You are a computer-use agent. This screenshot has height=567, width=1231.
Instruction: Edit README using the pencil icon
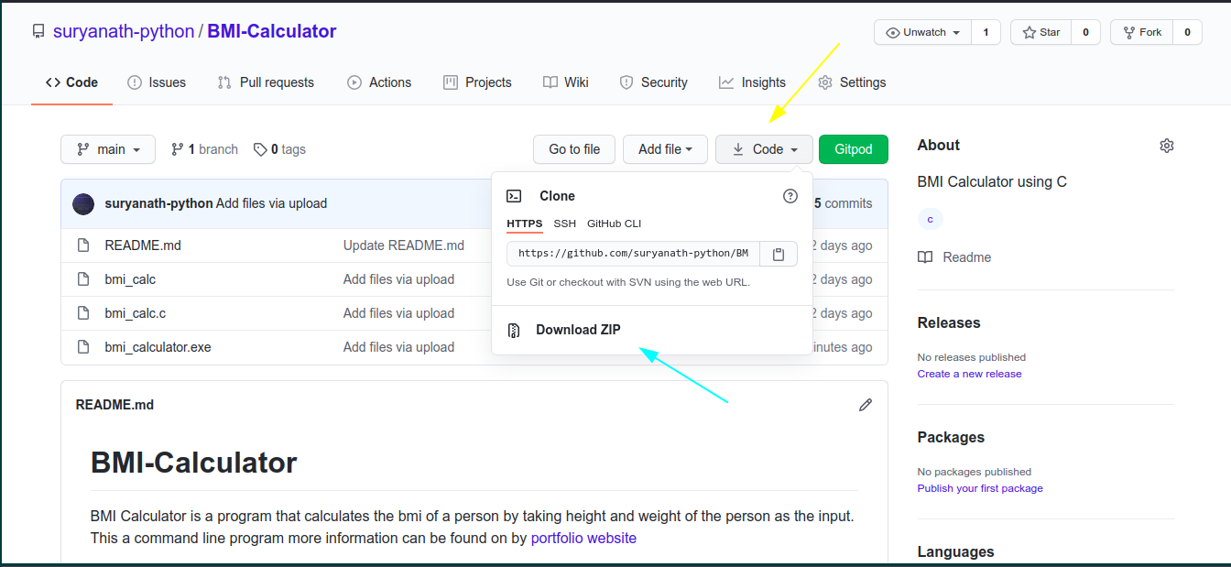pos(865,405)
